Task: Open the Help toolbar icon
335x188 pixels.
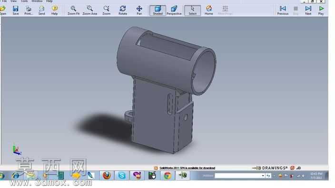Action: (54, 10)
